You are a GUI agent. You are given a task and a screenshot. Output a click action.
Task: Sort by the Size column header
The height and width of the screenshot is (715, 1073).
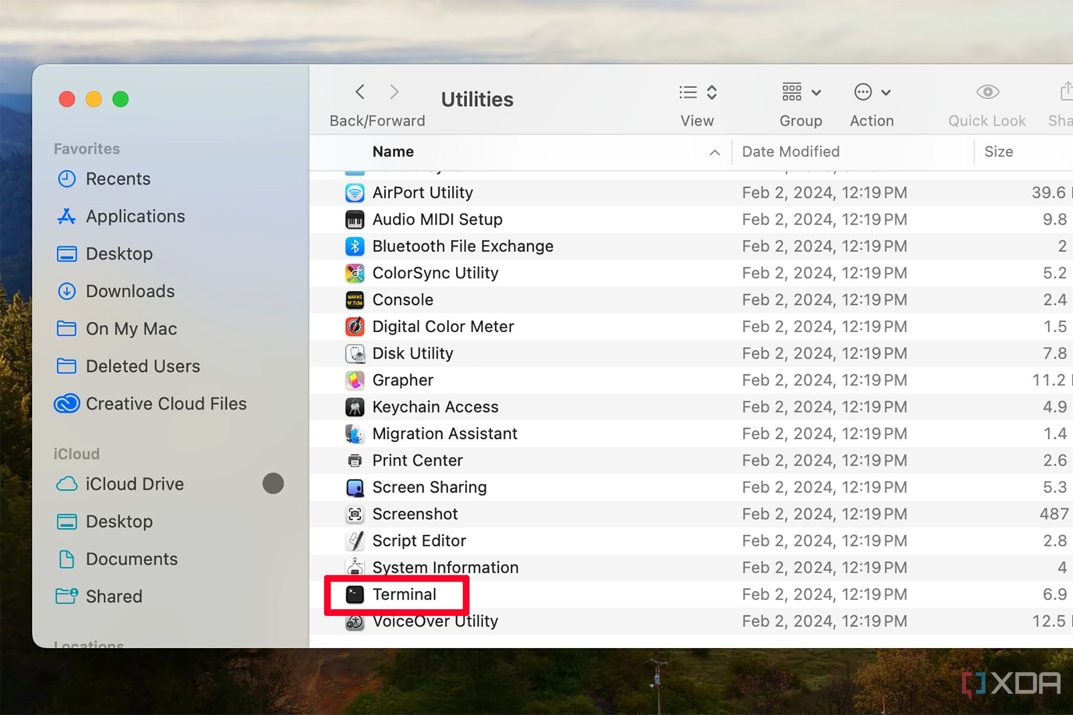tap(998, 152)
